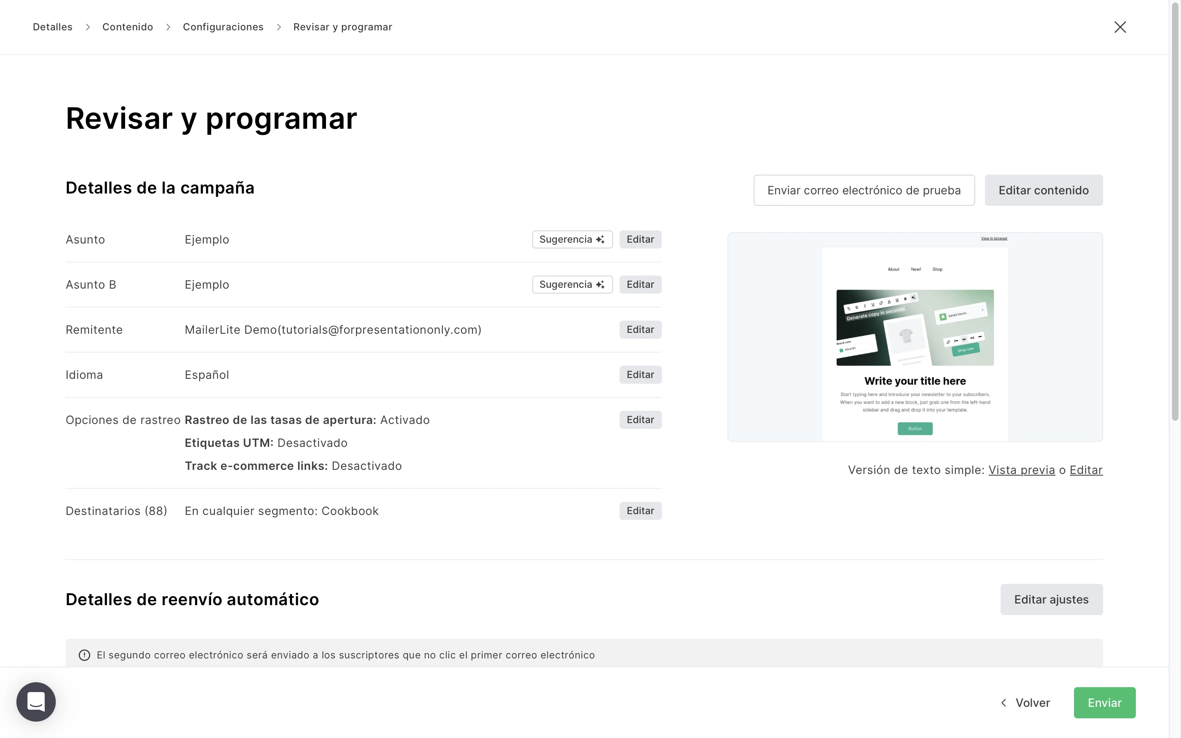Go to Detalles breadcrumb step
This screenshot has height=738, width=1181.
53,27
